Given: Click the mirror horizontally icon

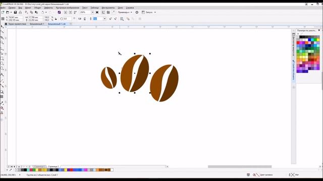Looking at the screenshot, I should [x=80, y=19].
